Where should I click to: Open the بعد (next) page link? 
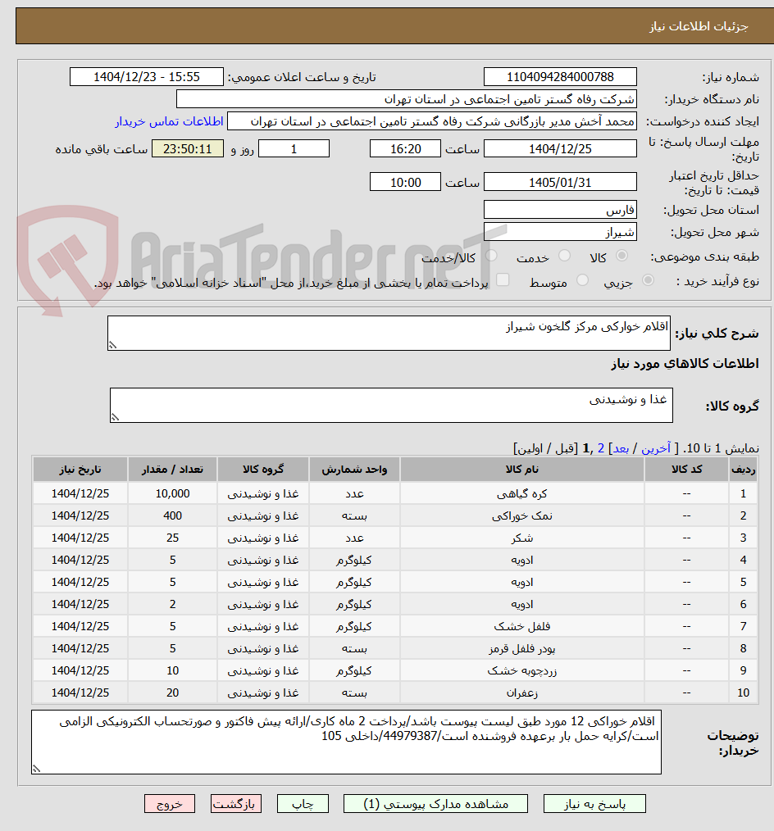click(621, 448)
